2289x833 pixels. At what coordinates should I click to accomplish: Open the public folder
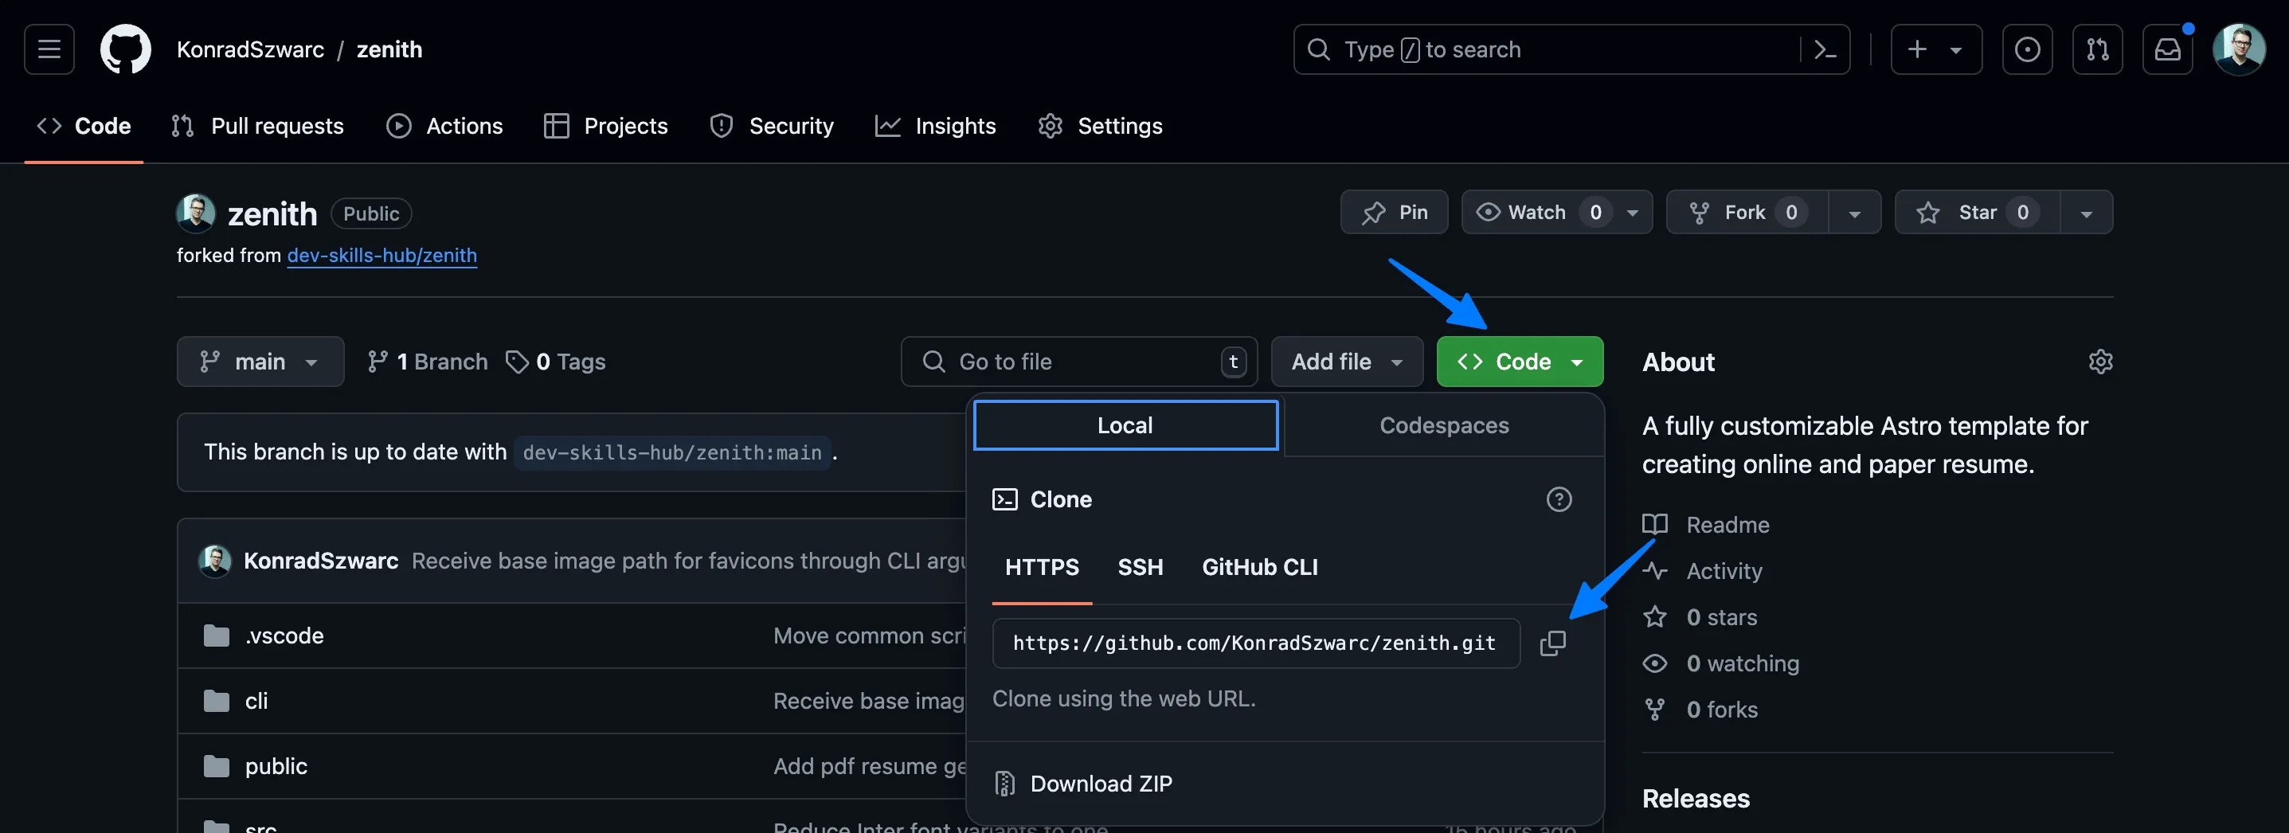(276, 766)
